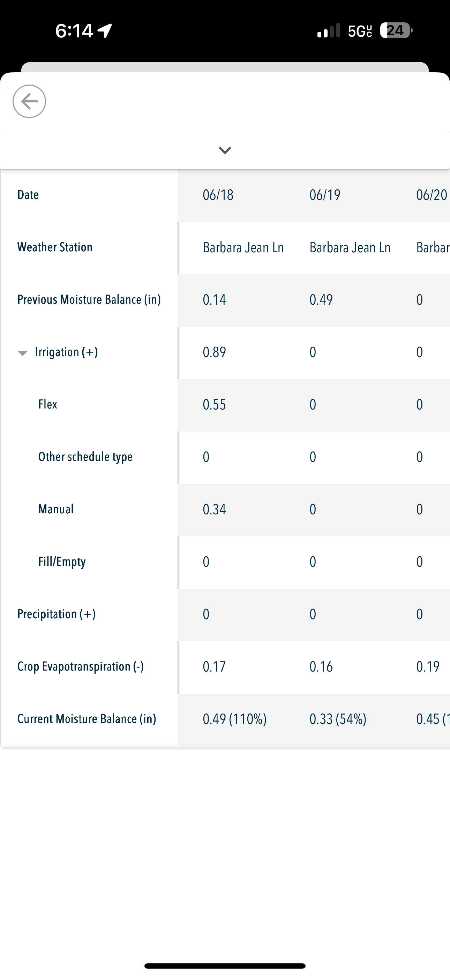Image resolution: width=450 pixels, height=977 pixels.
Task: Tap Barbara Jean Ln station for 06/19
Action: 350,247
